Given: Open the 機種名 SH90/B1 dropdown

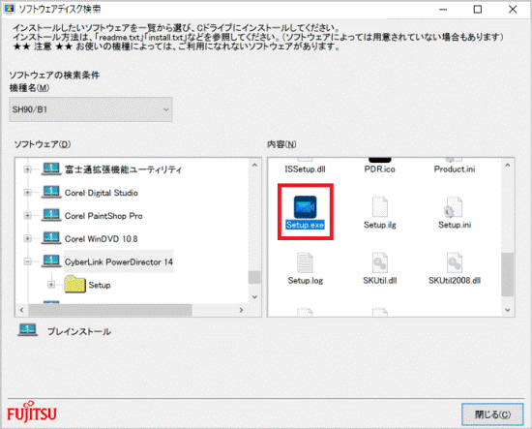Looking at the screenshot, I should [91, 109].
